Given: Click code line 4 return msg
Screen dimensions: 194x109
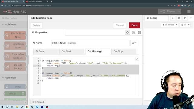Looking at the screenshot, I should tap(53, 66).
